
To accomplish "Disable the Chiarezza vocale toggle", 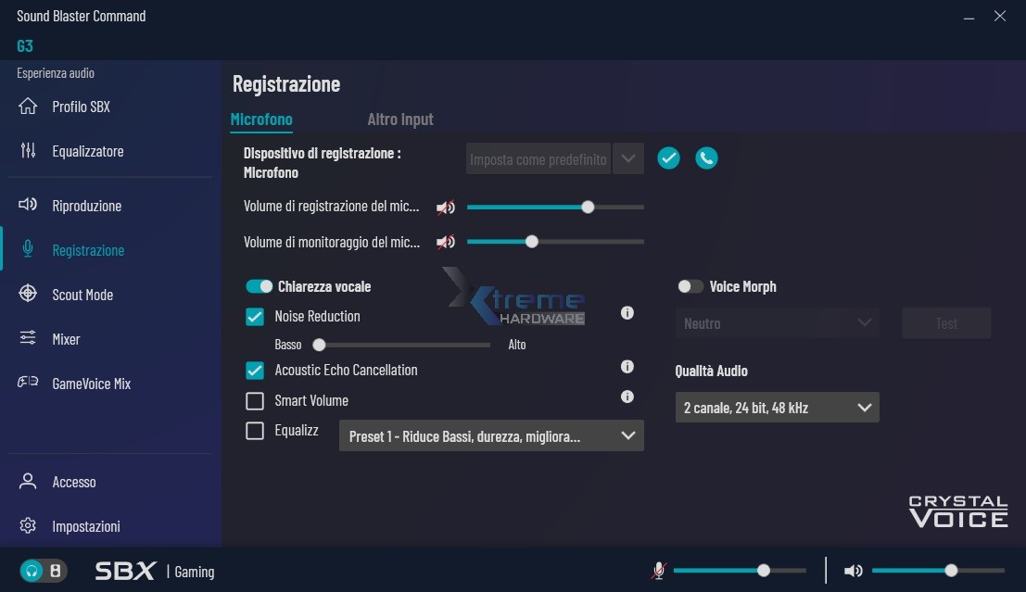I will pos(260,287).
